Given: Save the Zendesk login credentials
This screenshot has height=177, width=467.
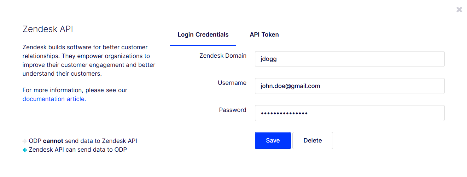Looking at the screenshot, I should click(x=273, y=140).
